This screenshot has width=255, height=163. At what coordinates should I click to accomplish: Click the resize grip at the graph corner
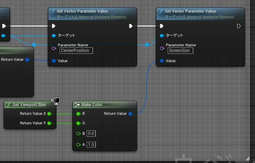point(247,158)
